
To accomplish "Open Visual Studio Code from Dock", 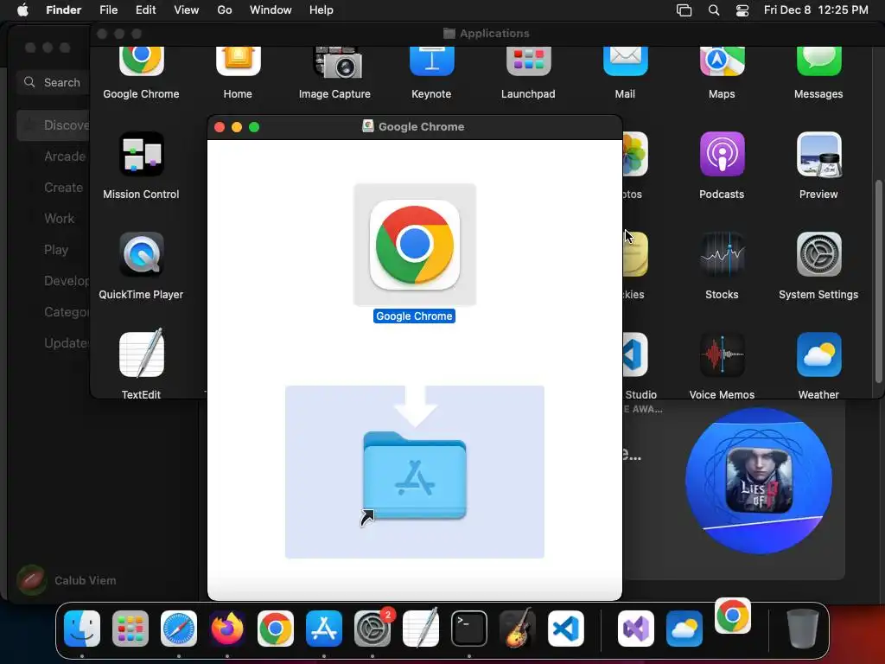I will (x=566, y=629).
